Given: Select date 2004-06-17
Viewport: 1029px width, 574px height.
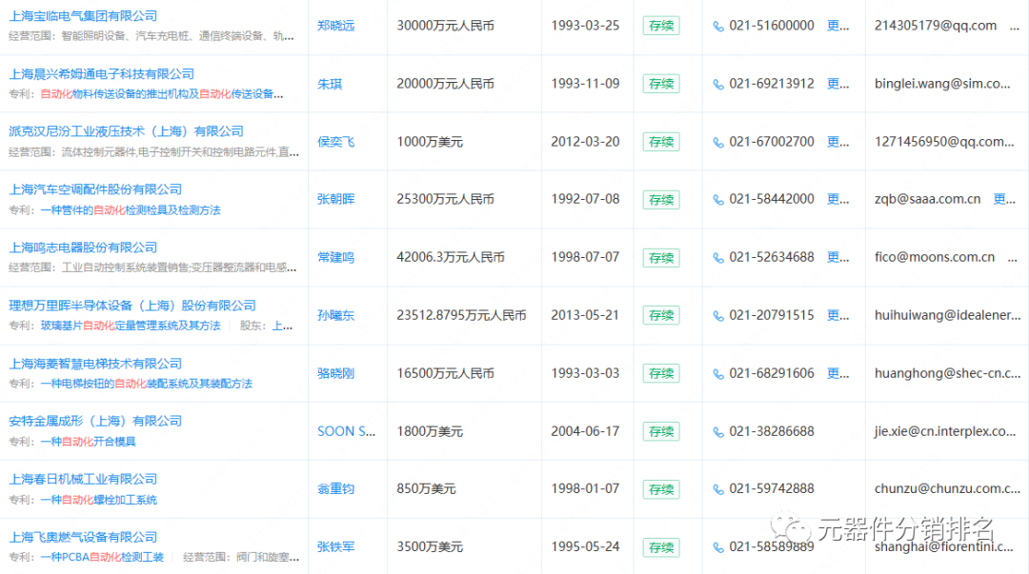Looking at the screenshot, I should 585,431.
